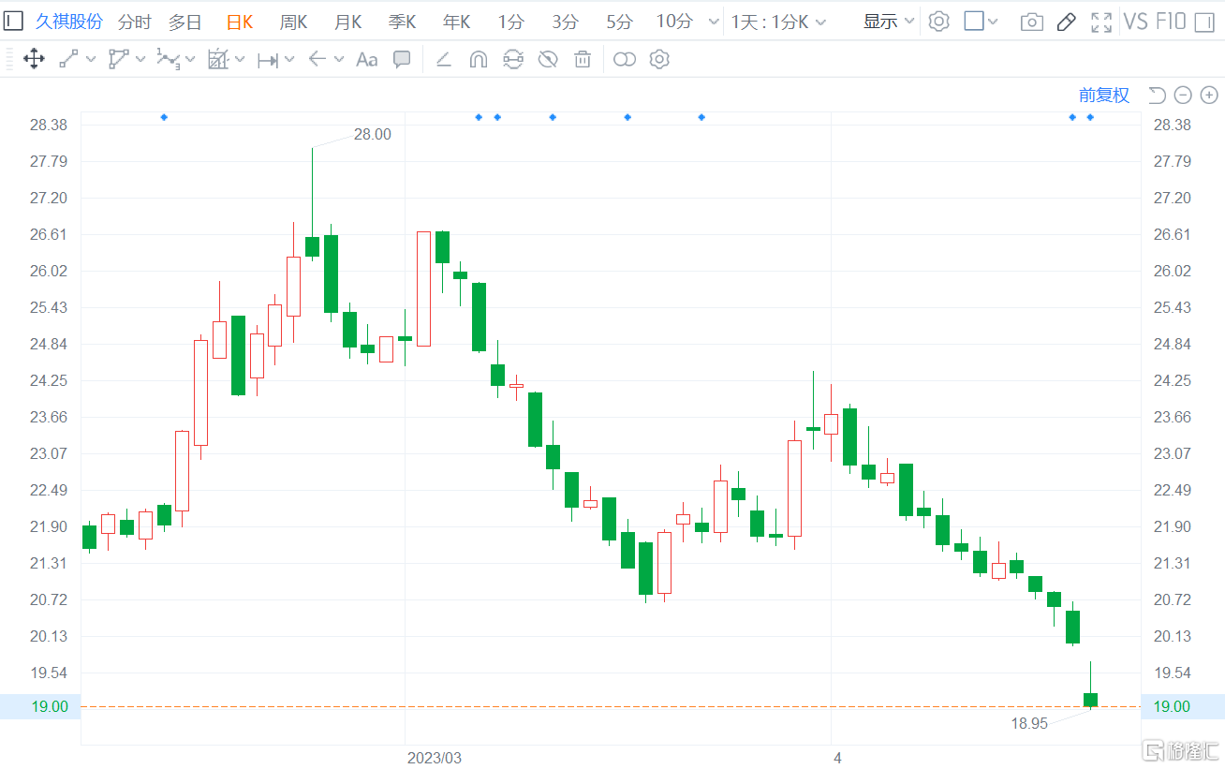Select the 3分 three-minute period
Screen dimensions: 1225x769
[566, 22]
